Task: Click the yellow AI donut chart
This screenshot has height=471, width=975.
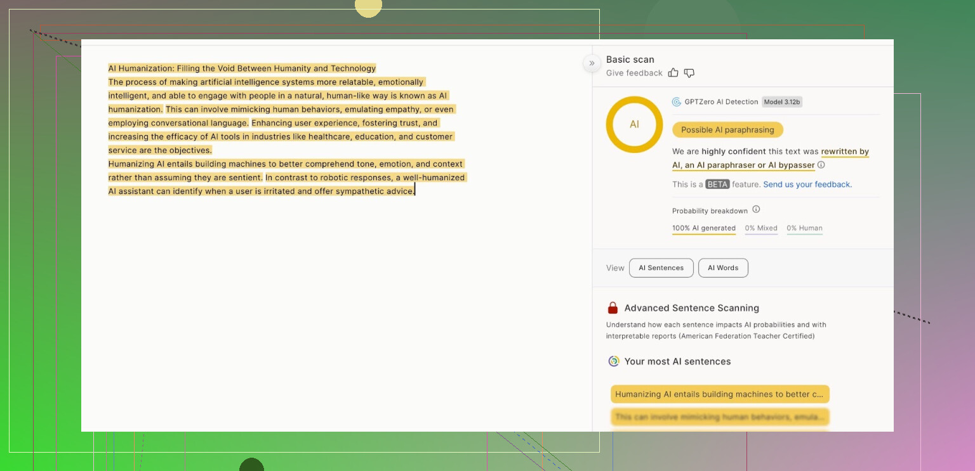Action: 634,124
